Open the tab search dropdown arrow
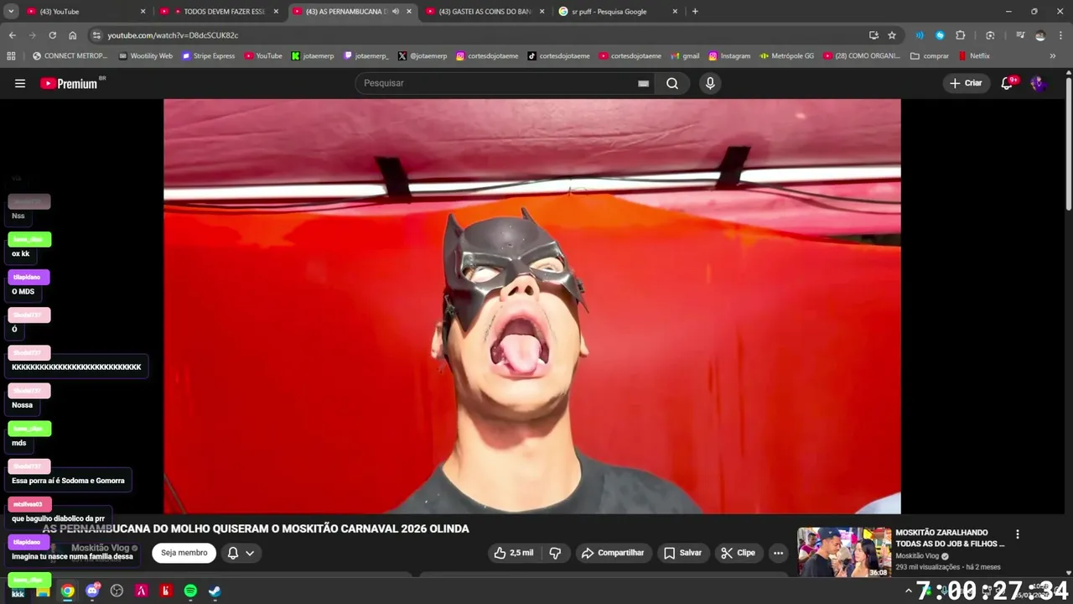This screenshot has width=1073, height=604. pos(11,12)
